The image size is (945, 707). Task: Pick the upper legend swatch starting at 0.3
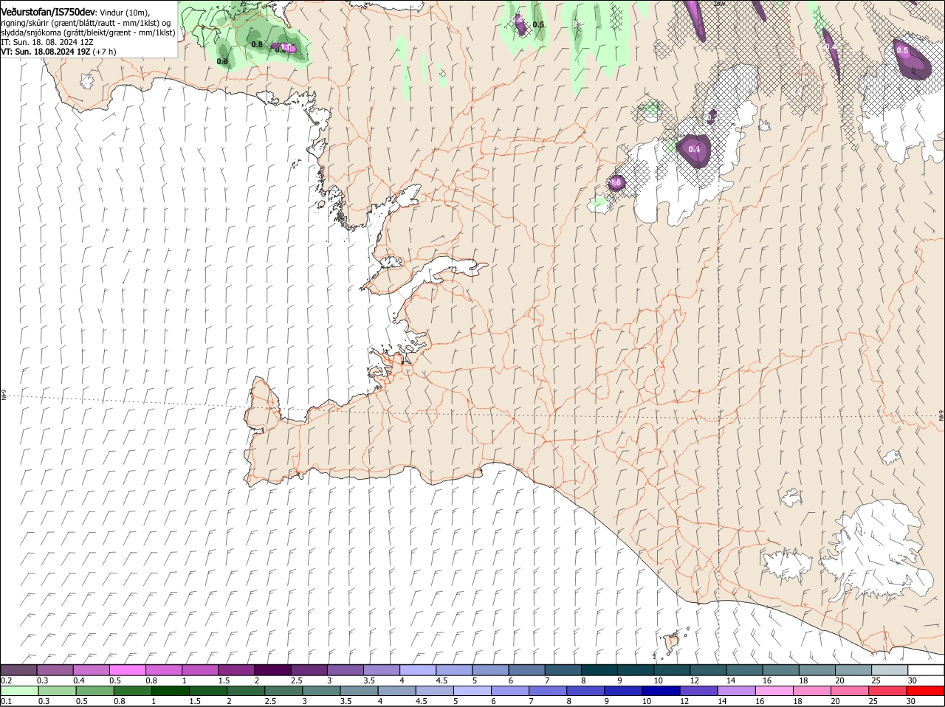coord(55,669)
